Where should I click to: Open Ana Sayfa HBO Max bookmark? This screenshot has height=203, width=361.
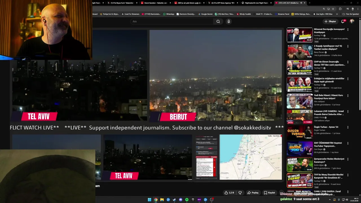click(323, 14)
